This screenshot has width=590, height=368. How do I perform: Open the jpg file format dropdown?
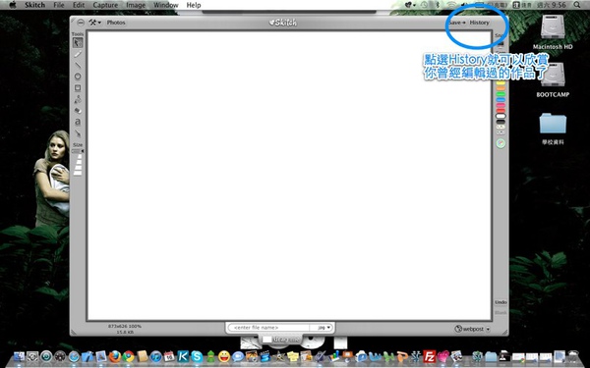point(323,328)
